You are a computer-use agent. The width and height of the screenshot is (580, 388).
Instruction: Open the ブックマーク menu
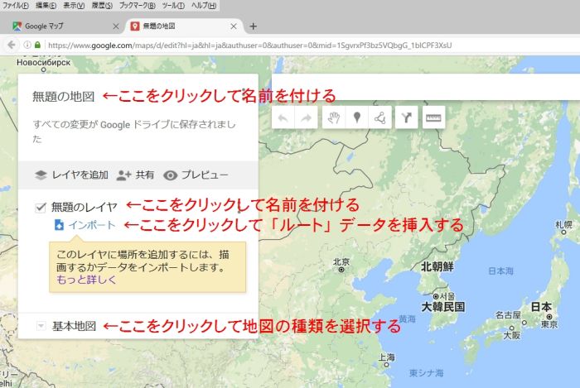pyautogui.click(x=137, y=6)
